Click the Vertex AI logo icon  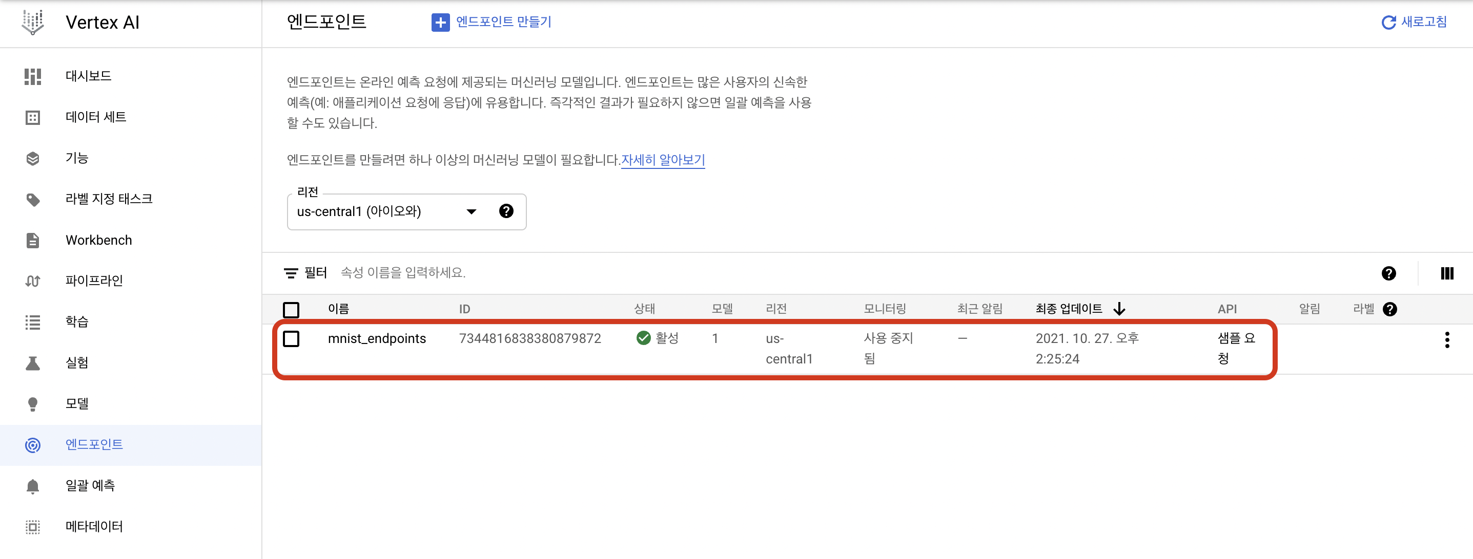point(33,23)
